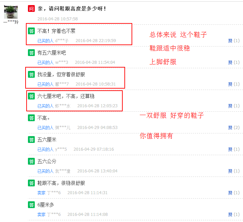243x222 pixels.
Task: Like the 五六厘米 answer by y***5
Action: [234, 149]
